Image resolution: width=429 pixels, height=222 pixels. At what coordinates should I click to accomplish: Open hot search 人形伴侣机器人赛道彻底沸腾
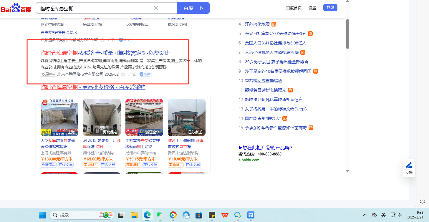(x=272, y=52)
